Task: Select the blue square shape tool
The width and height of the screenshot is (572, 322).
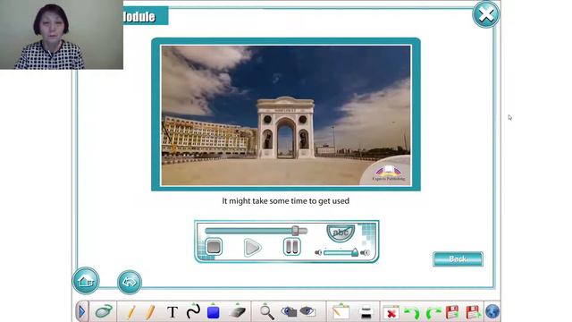Action: click(213, 312)
